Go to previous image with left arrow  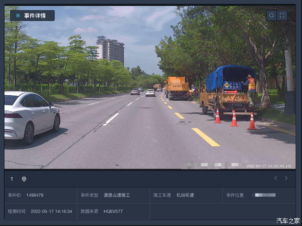click(x=276, y=178)
